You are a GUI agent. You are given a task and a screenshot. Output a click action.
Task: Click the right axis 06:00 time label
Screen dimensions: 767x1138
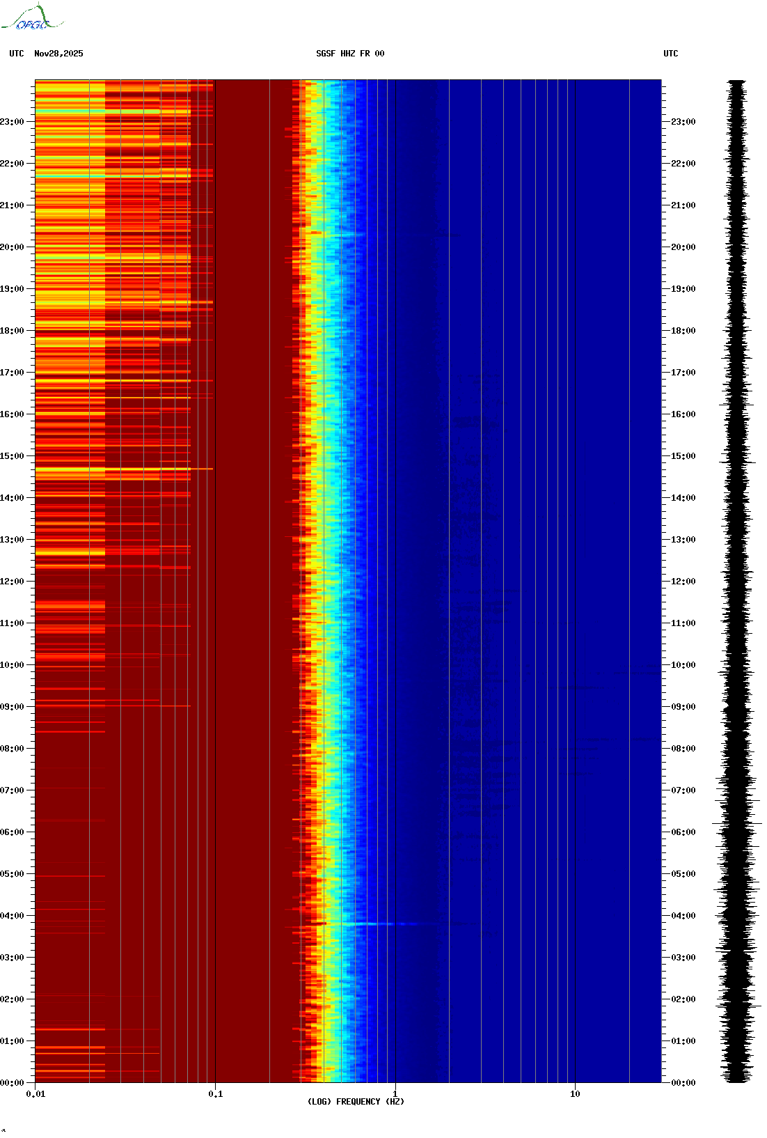pyautogui.click(x=683, y=832)
